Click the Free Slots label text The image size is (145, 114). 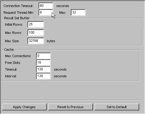pyautogui.click(x=13, y=63)
